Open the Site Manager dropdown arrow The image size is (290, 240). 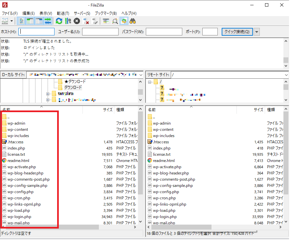point(12,21)
